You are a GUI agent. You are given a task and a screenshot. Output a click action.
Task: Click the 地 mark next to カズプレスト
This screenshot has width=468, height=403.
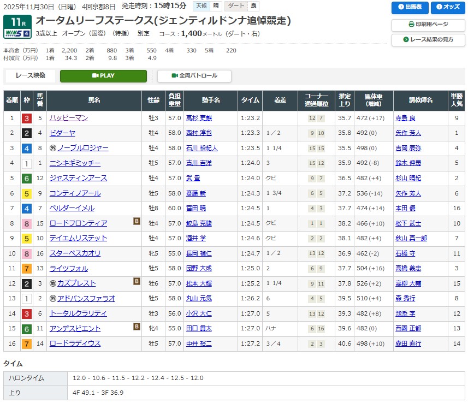tap(53, 283)
